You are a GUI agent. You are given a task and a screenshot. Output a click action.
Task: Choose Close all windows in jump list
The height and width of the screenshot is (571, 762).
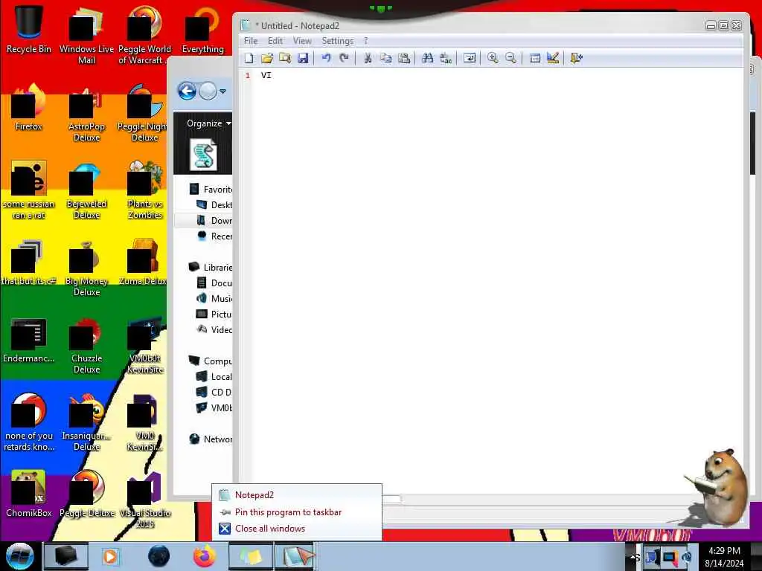[296, 529]
